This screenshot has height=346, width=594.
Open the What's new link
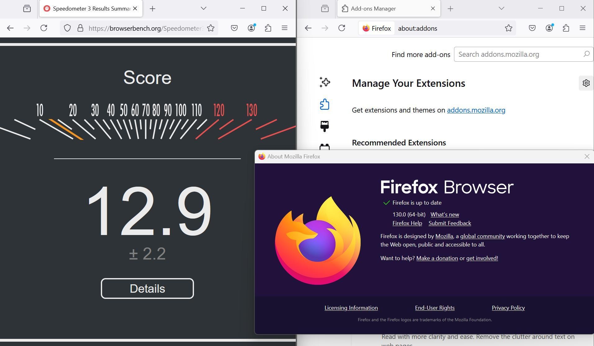pos(444,215)
